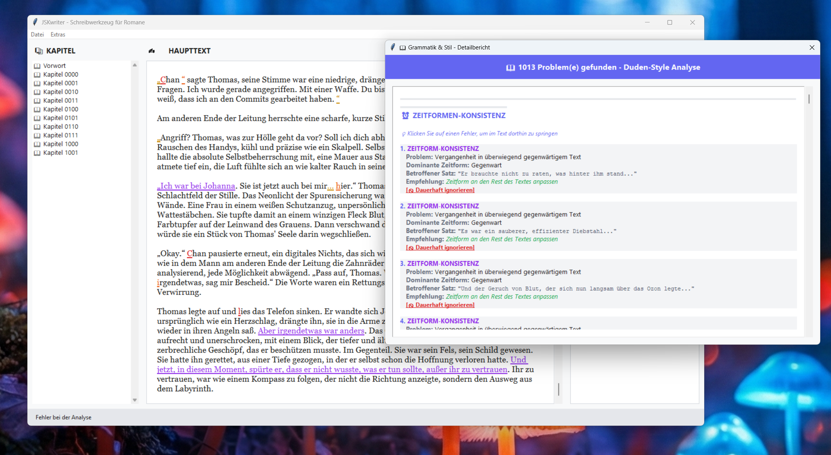This screenshot has width=831, height=455.
Task: Click the alarm clock icon beside ZEITFORMEN-KONSISTENZ
Action: pyautogui.click(x=405, y=115)
